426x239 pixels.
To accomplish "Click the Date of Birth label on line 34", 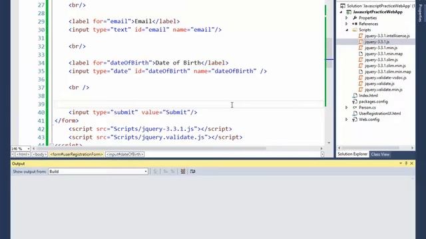I will (x=148, y=63).
